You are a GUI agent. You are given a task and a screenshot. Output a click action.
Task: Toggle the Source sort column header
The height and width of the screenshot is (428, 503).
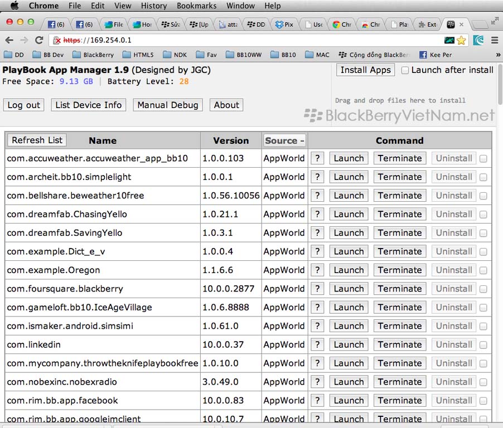click(284, 140)
